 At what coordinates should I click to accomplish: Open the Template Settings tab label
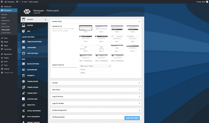point(34,42)
